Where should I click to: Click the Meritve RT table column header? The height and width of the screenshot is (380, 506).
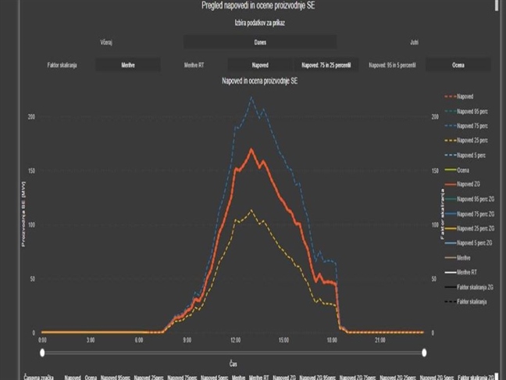point(258,377)
